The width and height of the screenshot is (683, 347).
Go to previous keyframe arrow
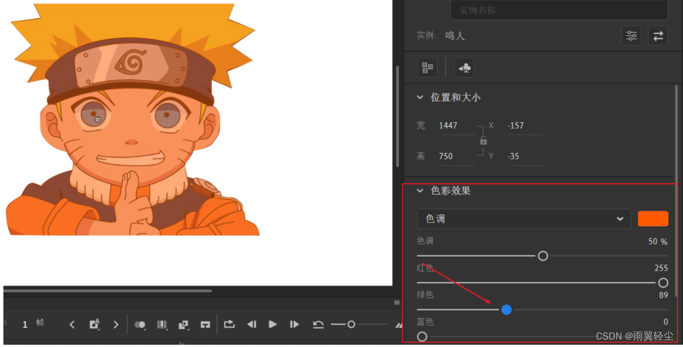coord(72,324)
